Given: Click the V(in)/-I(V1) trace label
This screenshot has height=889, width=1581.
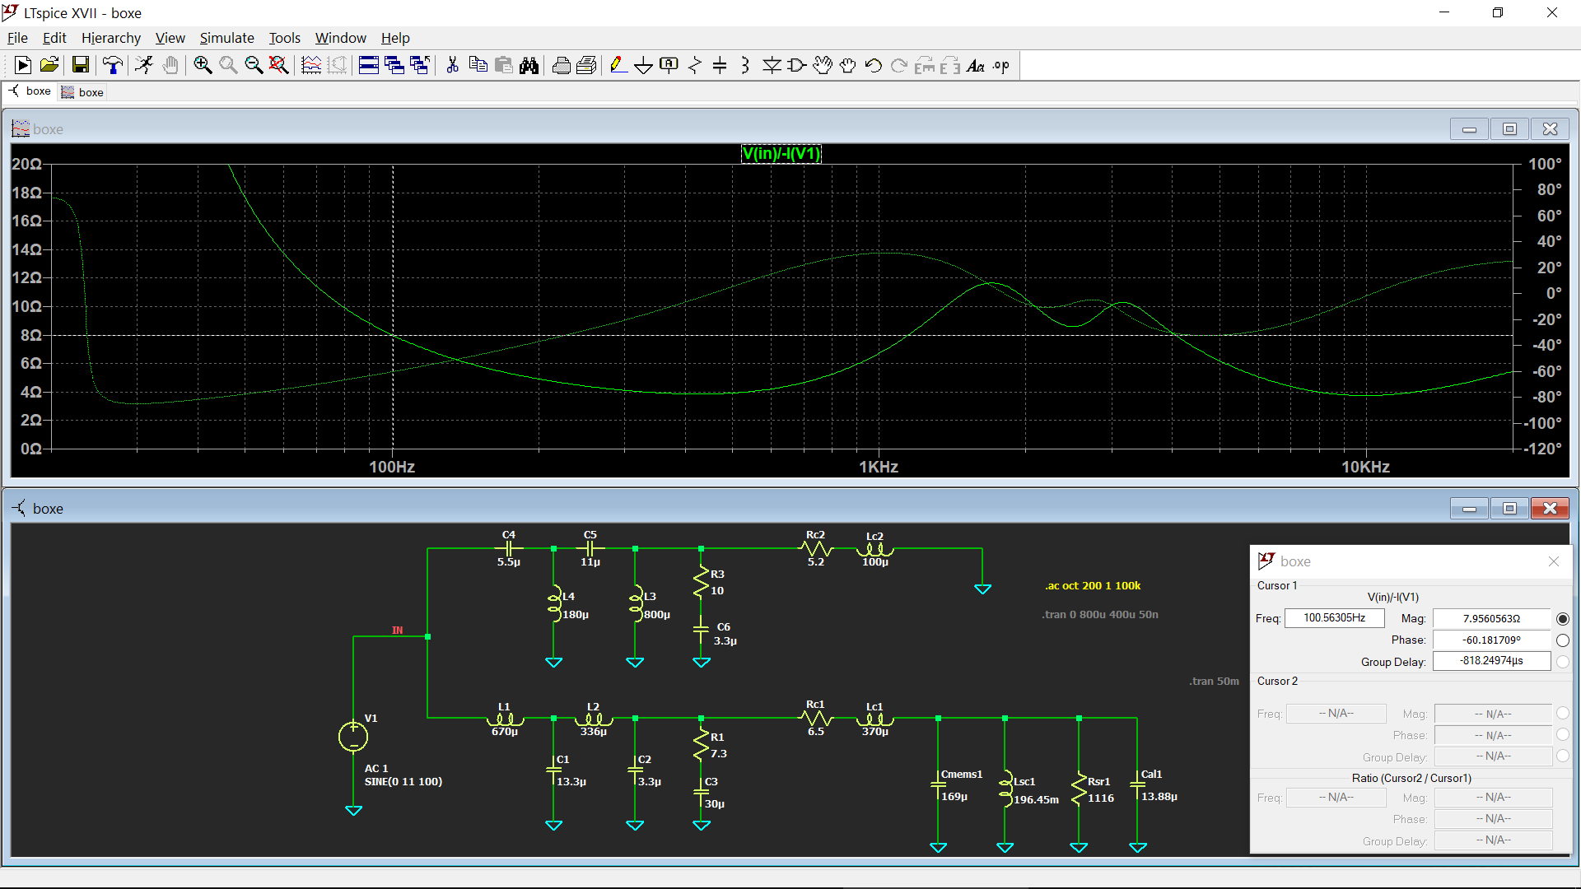Looking at the screenshot, I should point(781,153).
